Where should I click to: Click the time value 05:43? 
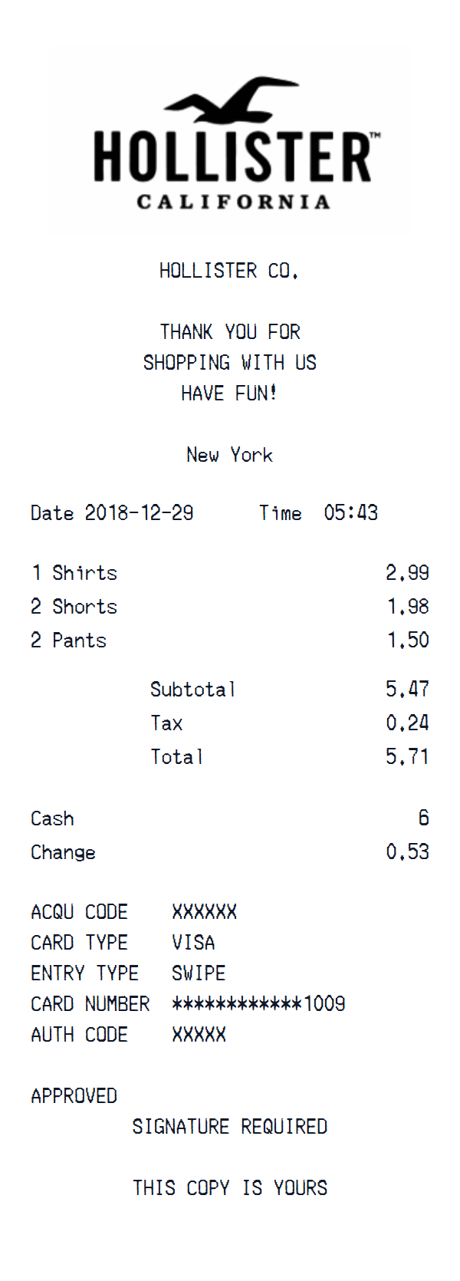(x=350, y=513)
